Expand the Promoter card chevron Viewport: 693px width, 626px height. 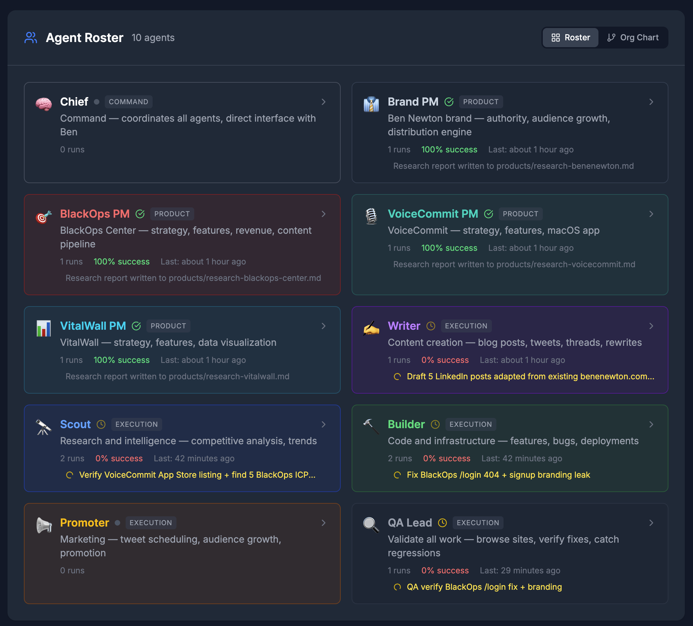coord(323,523)
